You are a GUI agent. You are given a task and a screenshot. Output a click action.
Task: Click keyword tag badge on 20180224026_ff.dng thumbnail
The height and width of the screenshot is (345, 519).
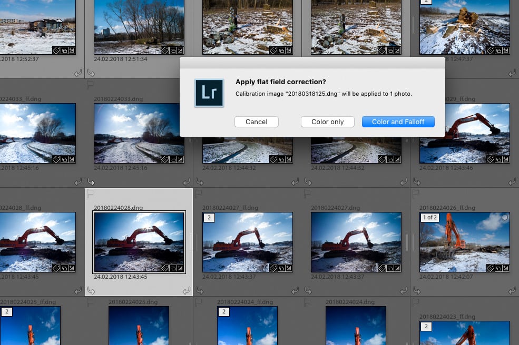point(490,268)
